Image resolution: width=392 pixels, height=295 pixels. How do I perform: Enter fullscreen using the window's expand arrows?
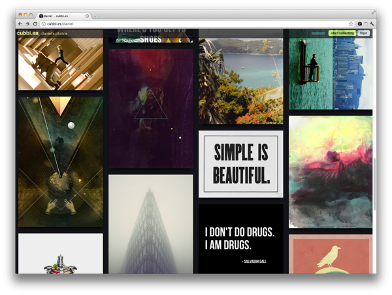point(374,12)
